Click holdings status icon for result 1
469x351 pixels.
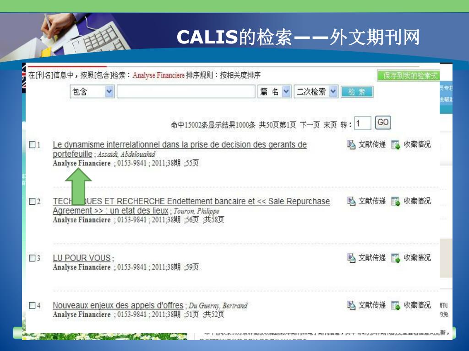tap(395, 145)
